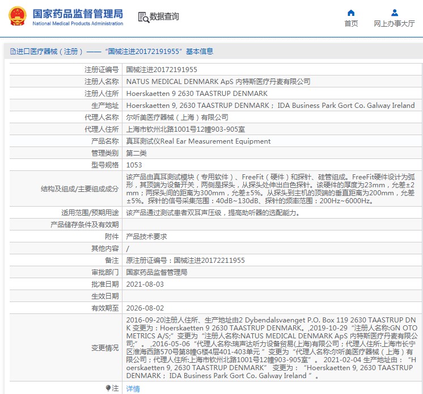The image size is (423, 394).
Task: Click National Medical Products Administration subtitle
Action: pyautogui.click(x=78, y=23)
